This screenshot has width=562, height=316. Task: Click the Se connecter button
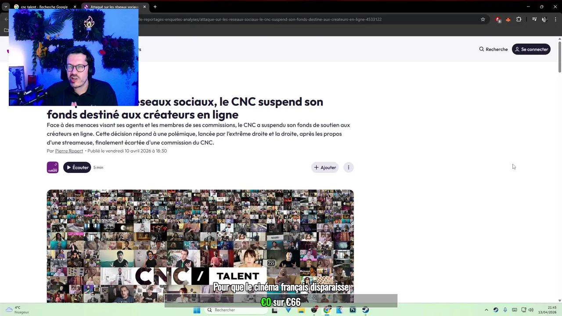(x=531, y=49)
